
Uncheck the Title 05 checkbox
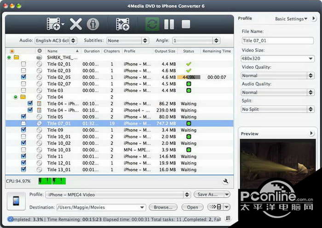pos(23,117)
